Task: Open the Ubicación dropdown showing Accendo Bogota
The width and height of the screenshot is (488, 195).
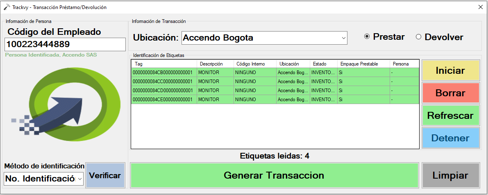Action: click(264, 38)
